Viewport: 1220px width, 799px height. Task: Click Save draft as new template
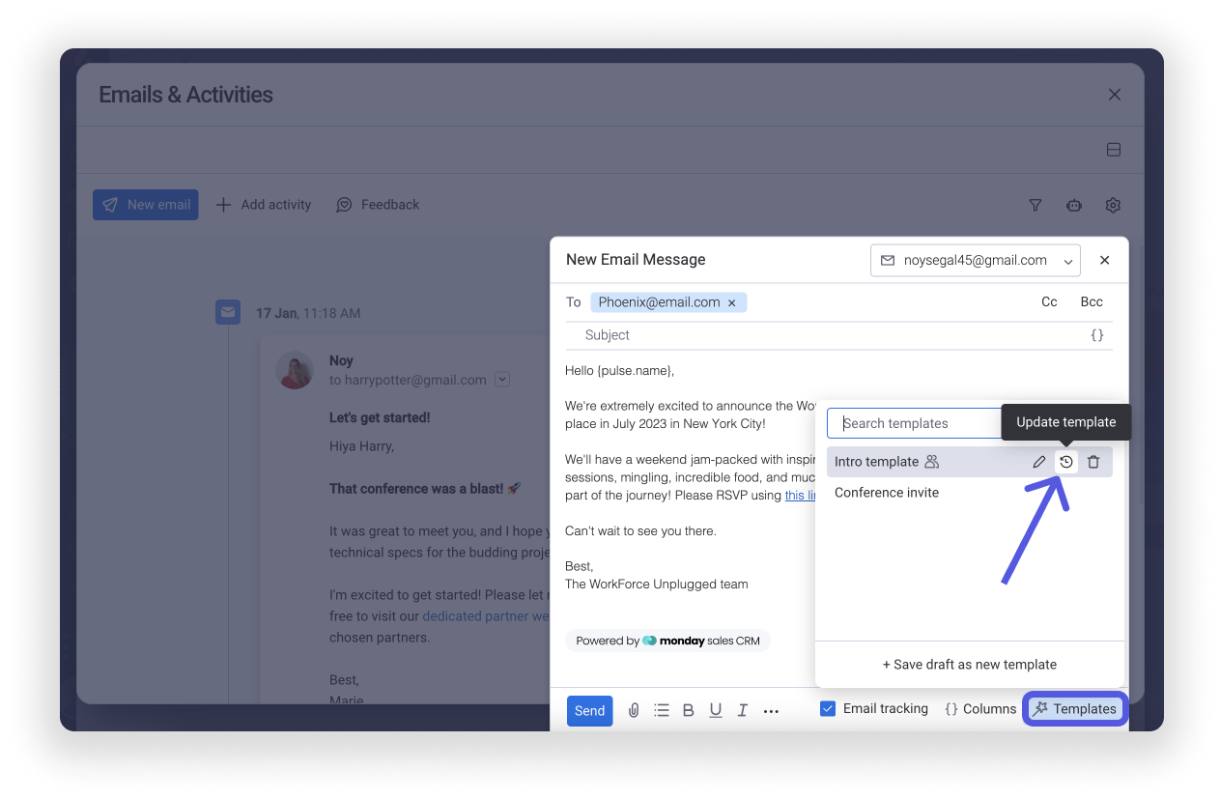(969, 665)
